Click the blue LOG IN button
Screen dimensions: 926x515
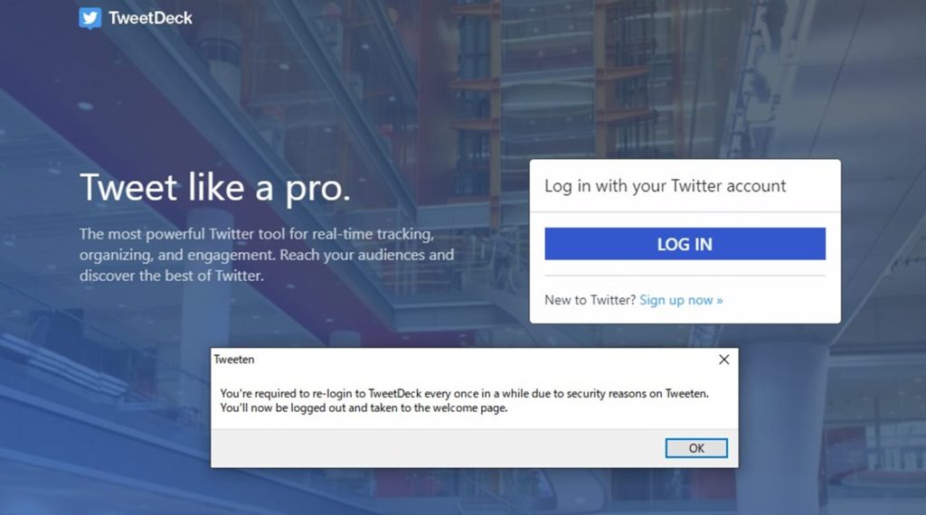(685, 244)
